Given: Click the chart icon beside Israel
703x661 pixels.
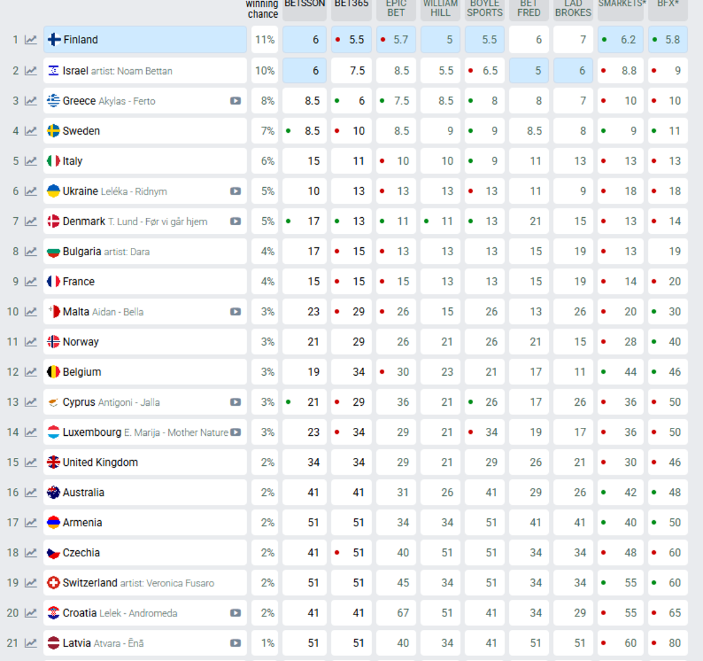Looking at the screenshot, I should [x=31, y=70].
